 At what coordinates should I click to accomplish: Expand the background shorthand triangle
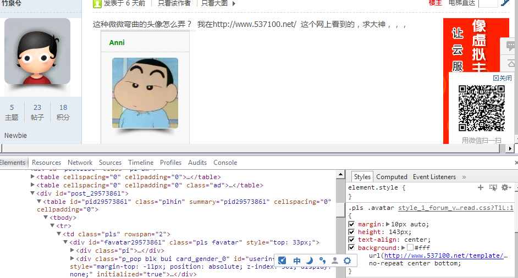[x=404, y=248]
